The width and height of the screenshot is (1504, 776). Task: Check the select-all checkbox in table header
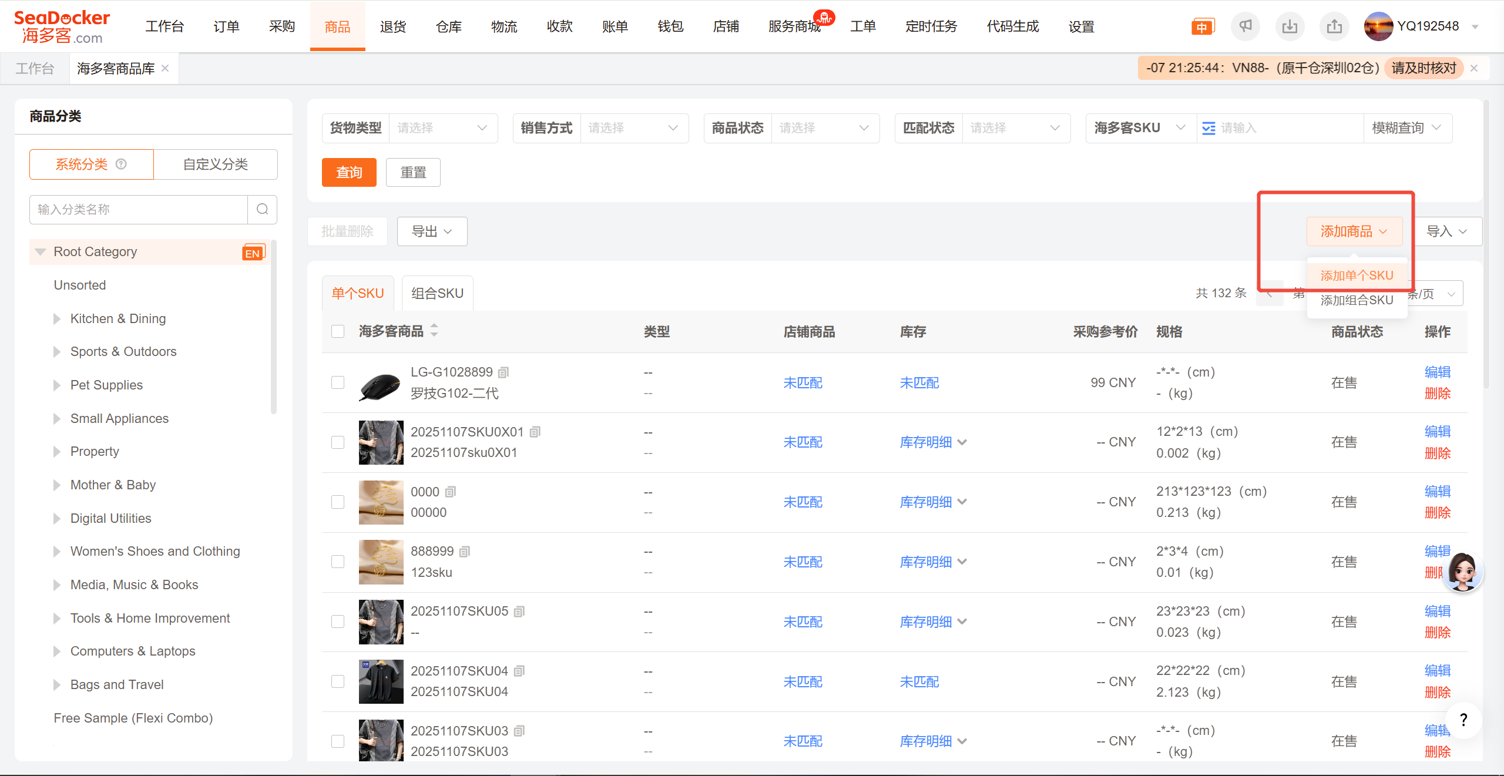click(338, 331)
